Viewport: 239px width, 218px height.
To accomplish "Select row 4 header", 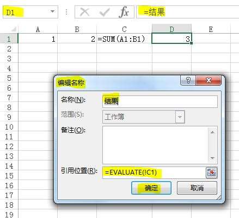I will (x=9, y=68).
